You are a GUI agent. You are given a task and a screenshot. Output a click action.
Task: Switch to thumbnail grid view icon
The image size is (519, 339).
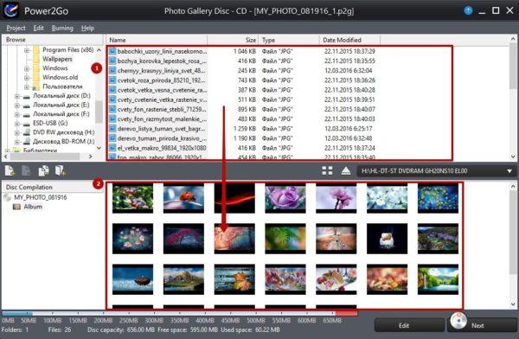327,171
